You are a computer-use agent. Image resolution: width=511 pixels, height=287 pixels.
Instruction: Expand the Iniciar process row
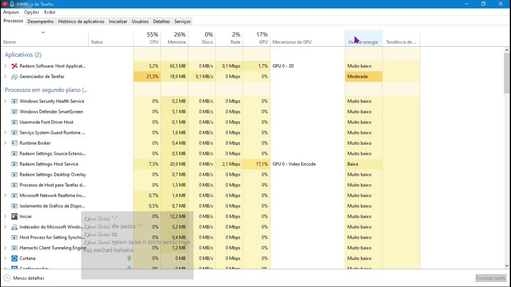pyautogui.click(x=5, y=216)
